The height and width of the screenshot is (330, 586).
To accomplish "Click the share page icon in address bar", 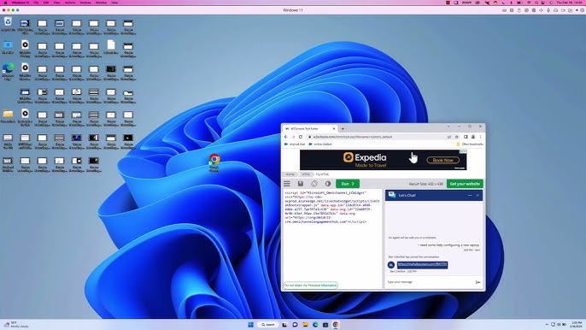I will coord(449,137).
